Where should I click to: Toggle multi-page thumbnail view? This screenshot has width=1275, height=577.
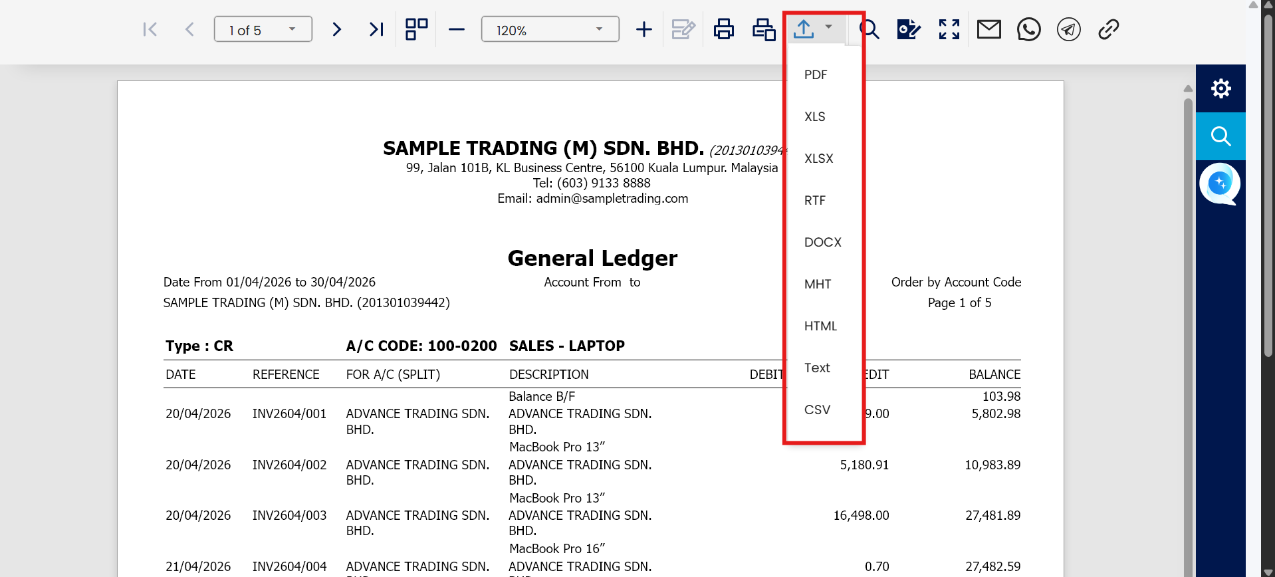417,29
